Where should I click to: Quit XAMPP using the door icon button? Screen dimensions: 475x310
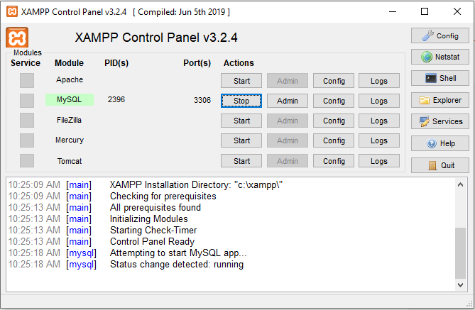click(x=440, y=165)
